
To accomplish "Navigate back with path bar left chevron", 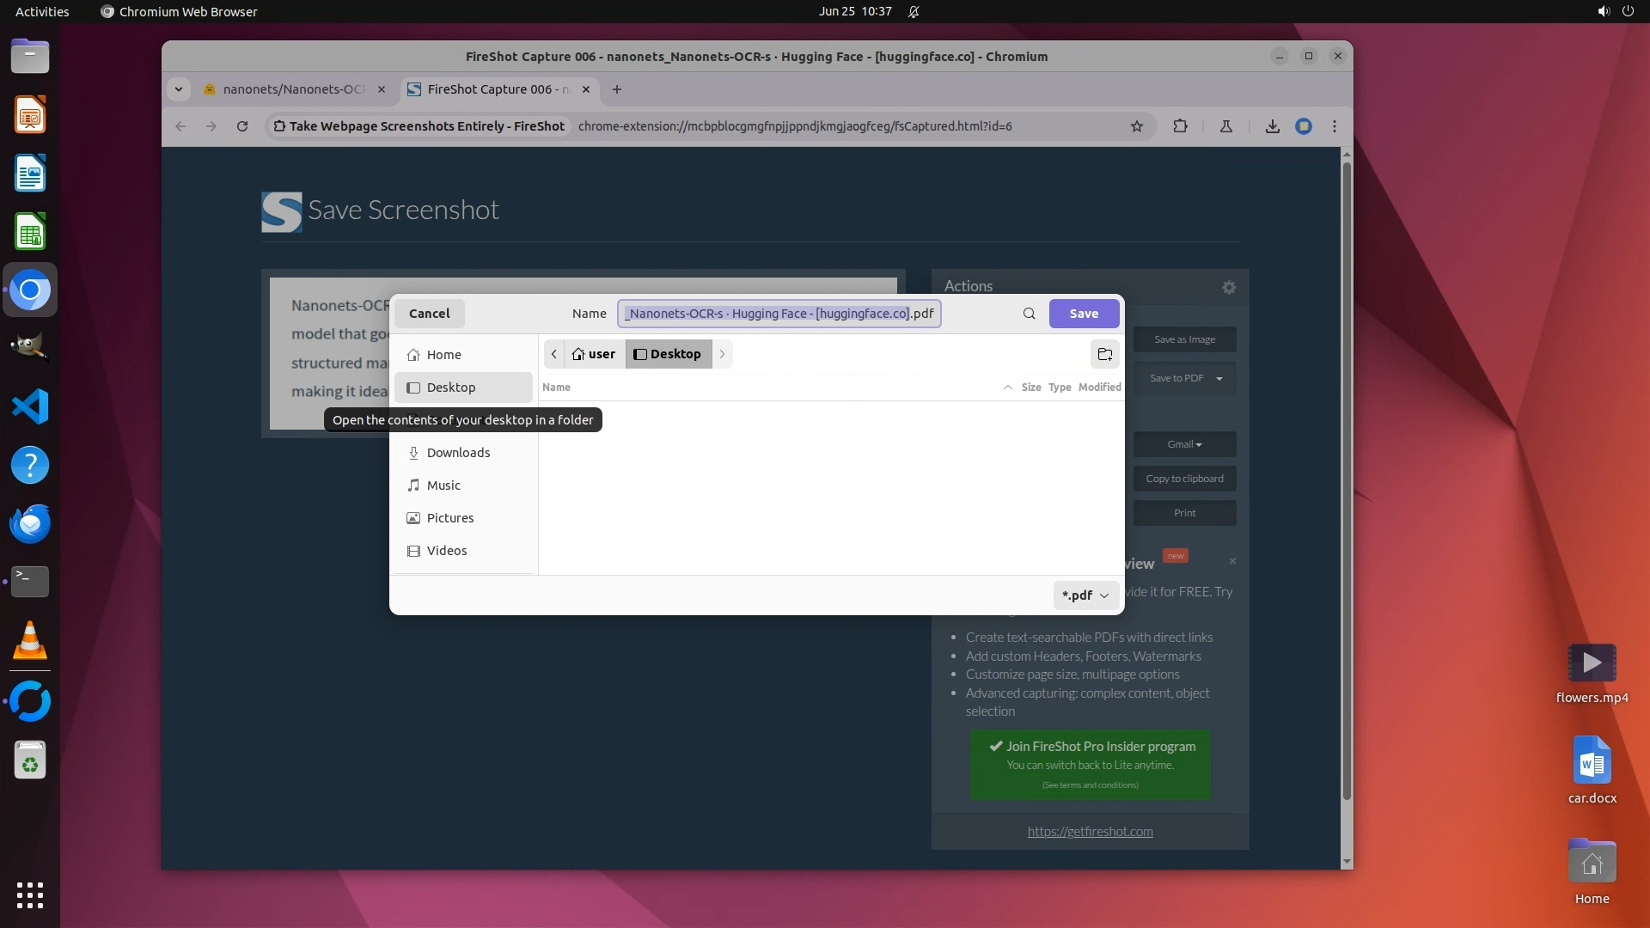I will point(553,354).
